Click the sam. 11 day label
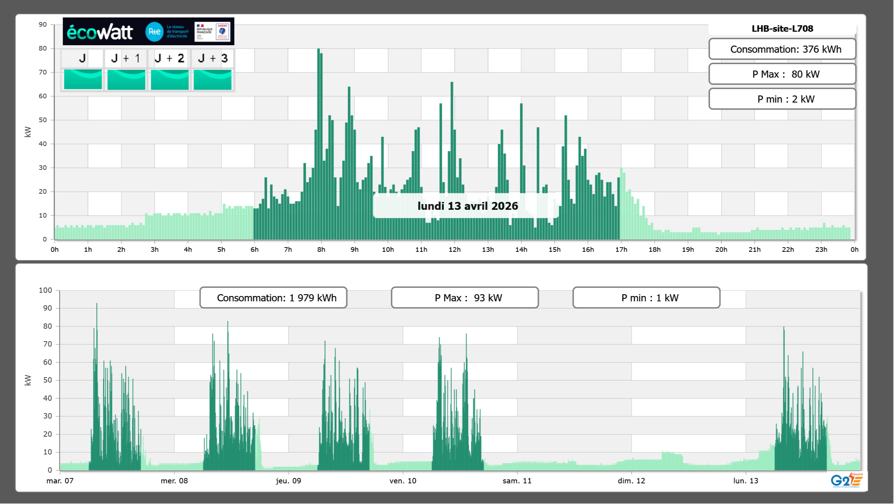 point(517,480)
